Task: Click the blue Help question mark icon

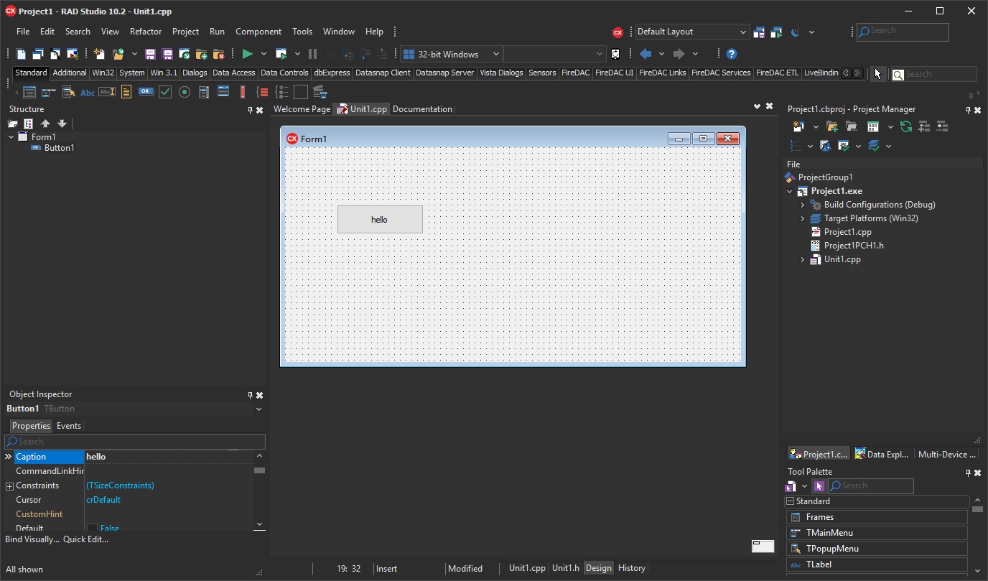Action: tap(731, 54)
